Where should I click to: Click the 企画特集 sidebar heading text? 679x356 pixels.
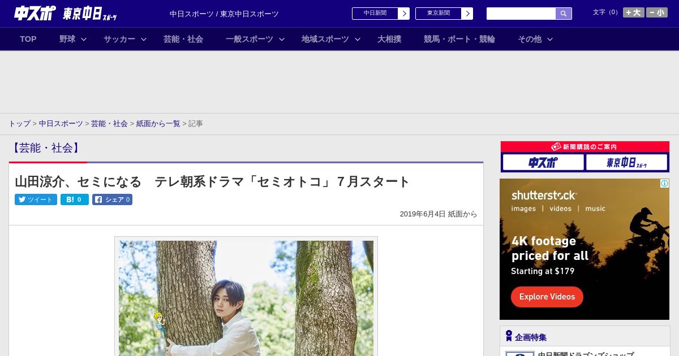click(531, 337)
